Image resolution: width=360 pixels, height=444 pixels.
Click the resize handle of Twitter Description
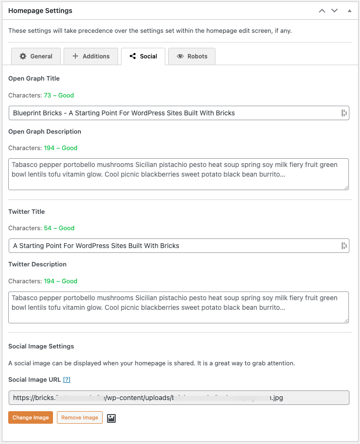[346, 321]
